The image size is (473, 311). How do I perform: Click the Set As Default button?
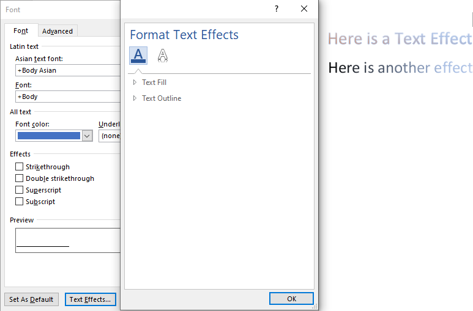31,299
